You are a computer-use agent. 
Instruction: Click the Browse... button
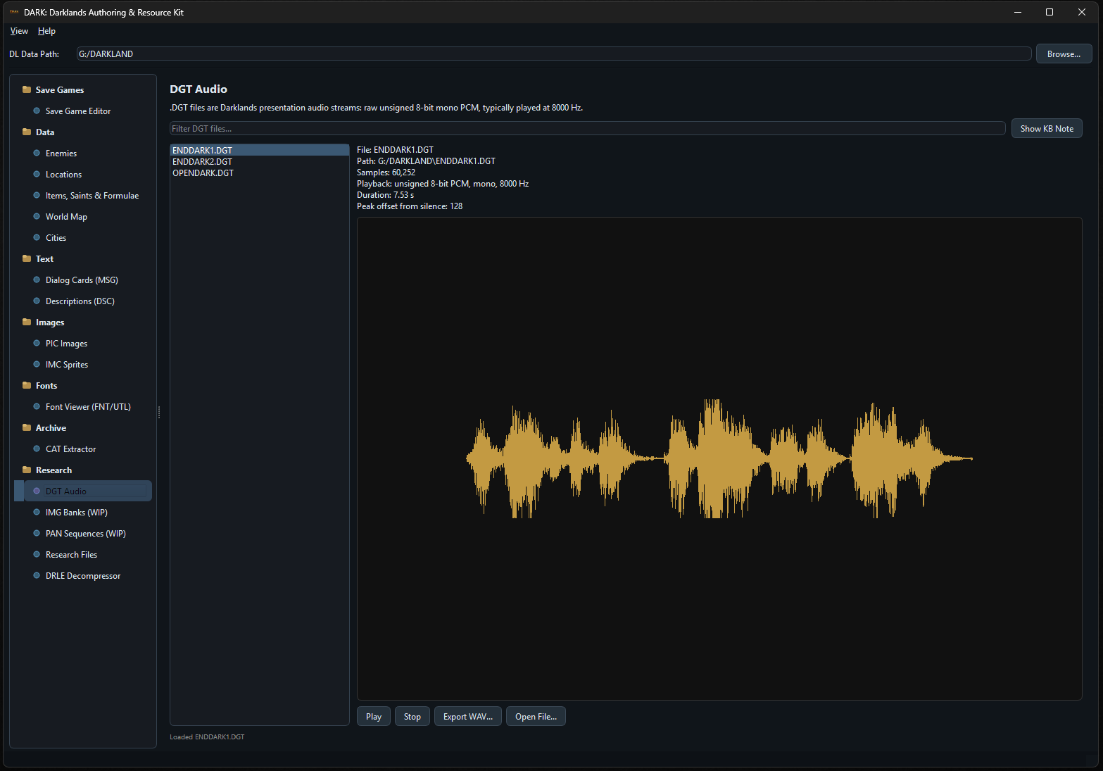pyautogui.click(x=1064, y=54)
